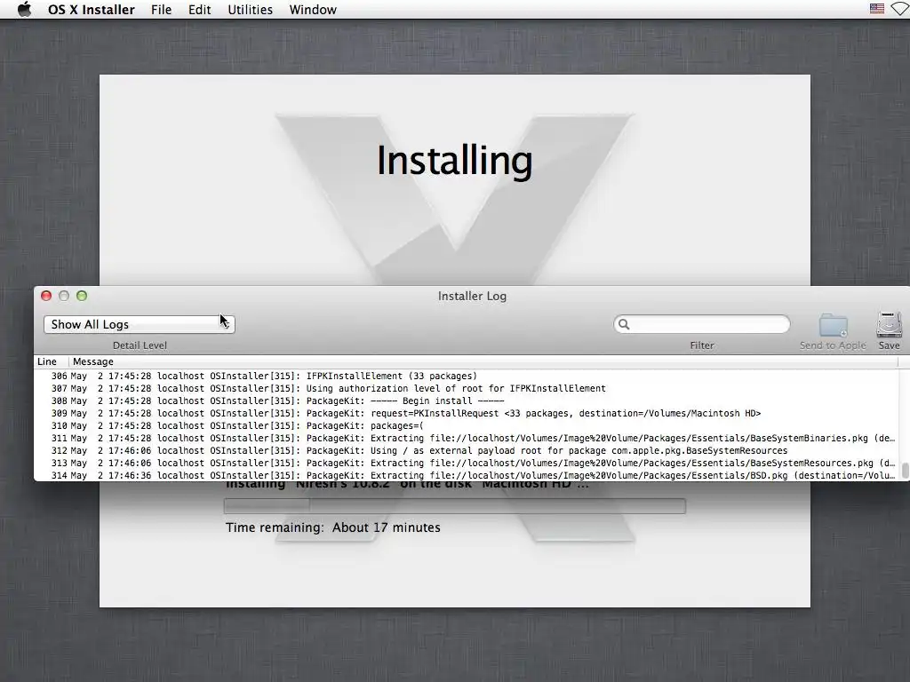
Task: Click the Time remaining About 17 minutes text
Action: point(333,527)
